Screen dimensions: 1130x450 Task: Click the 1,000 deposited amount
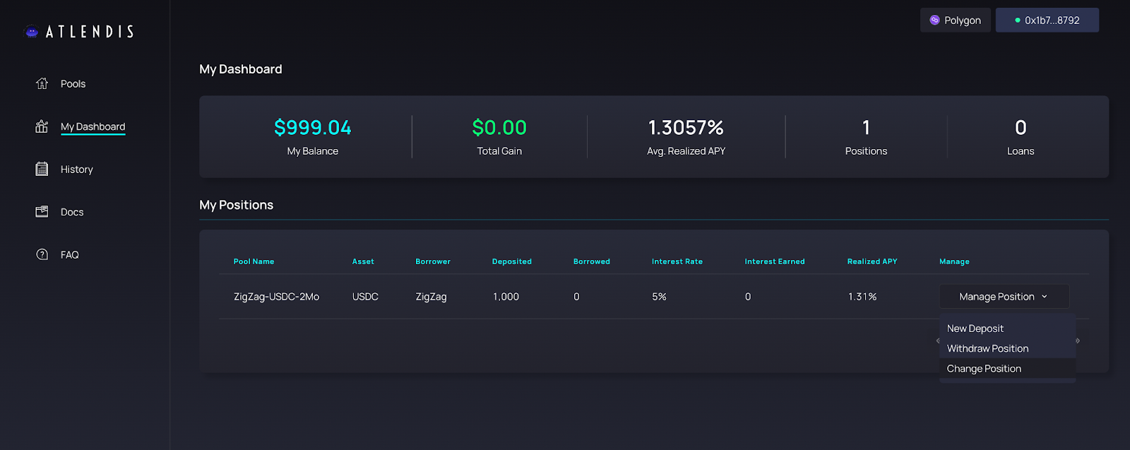point(506,297)
